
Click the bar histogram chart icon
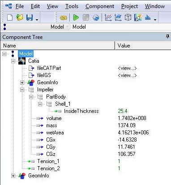(148, 17)
